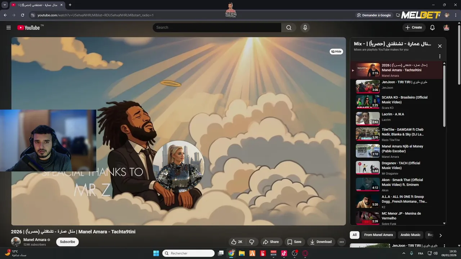Play MC Menor JP Menina de Vermelho

[396, 218]
